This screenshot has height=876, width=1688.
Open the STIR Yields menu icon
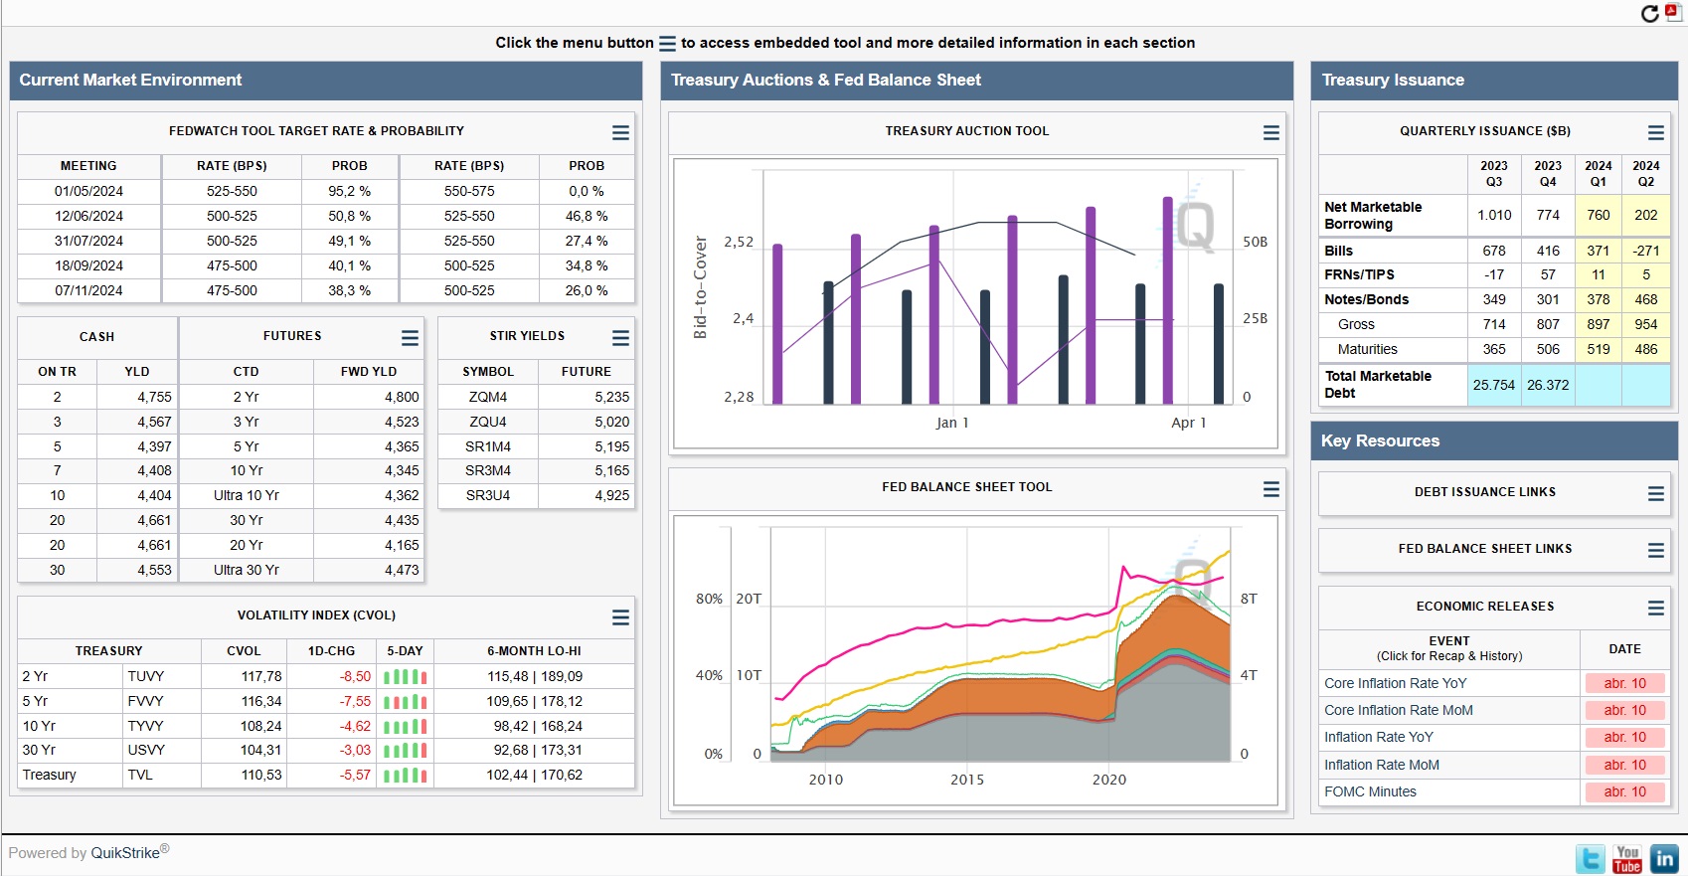[620, 338]
